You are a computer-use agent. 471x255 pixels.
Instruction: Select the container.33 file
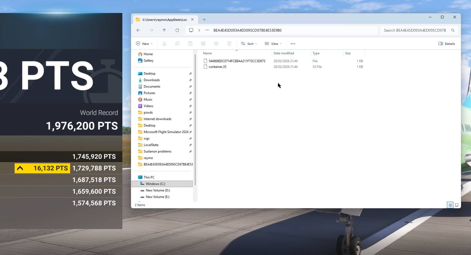tap(217, 67)
